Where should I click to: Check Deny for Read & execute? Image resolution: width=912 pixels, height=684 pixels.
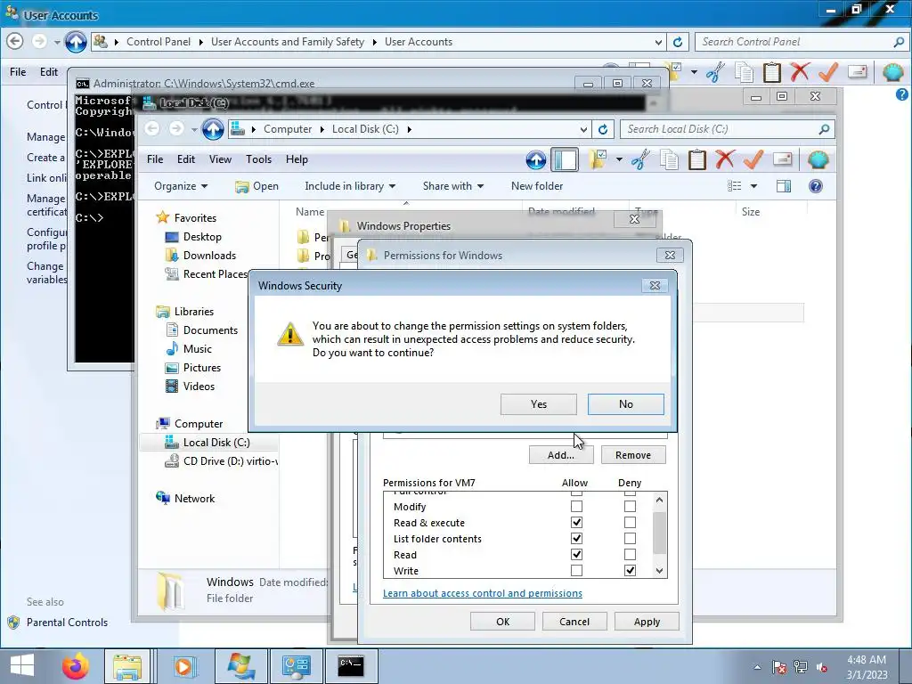(630, 522)
